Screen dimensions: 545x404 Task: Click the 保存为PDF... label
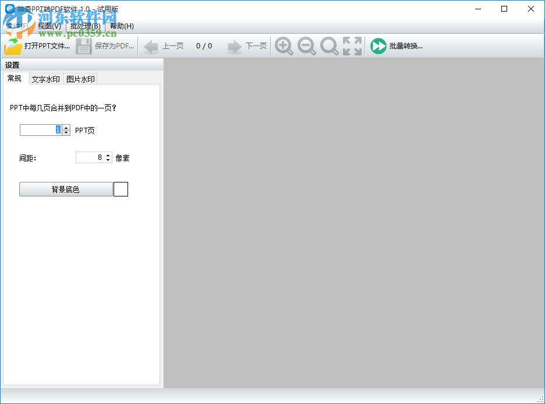(114, 46)
